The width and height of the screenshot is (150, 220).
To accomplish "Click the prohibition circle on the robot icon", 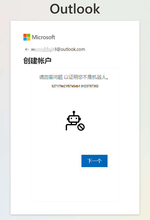I will click(x=81, y=127).
